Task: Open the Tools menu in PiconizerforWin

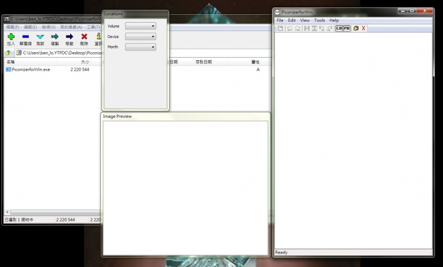Action: [319, 20]
